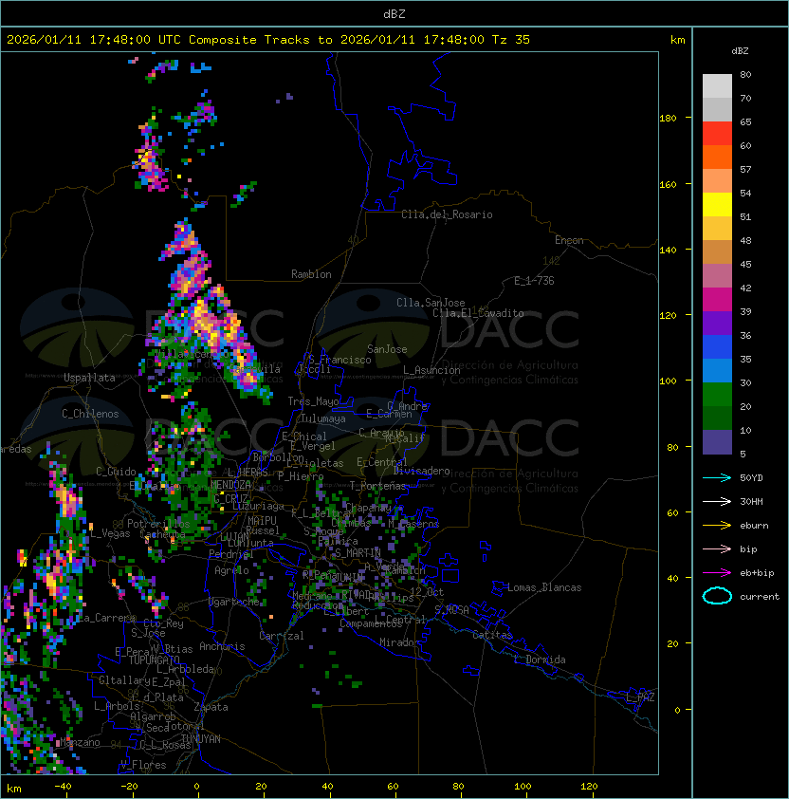Click the '-20' km axis tick label
Image resolution: width=789 pixels, height=799 pixels.
click(129, 787)
